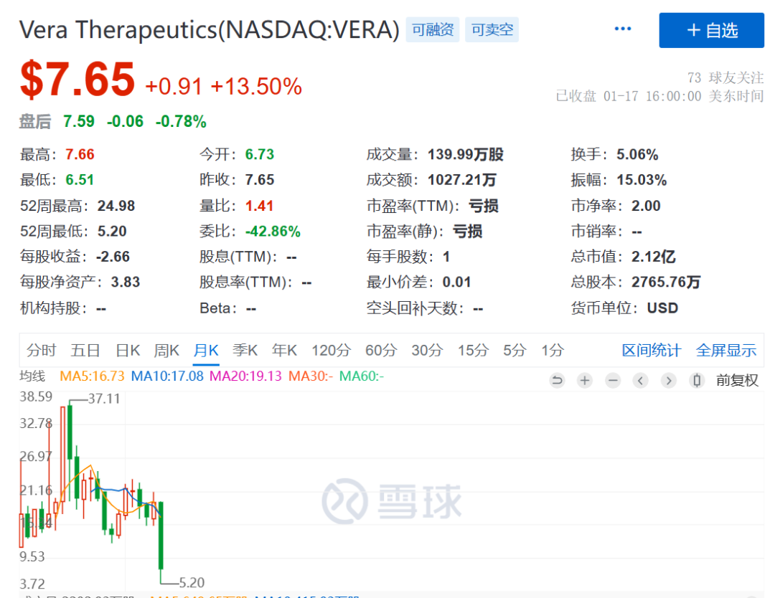This screenshot has width=775, height=598.
Task: Click the 换手 value 5.06%
Action: tap(637, 155)
